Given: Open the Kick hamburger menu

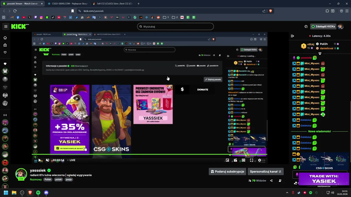Looking at the screenshot, I should tap(6, 27).
